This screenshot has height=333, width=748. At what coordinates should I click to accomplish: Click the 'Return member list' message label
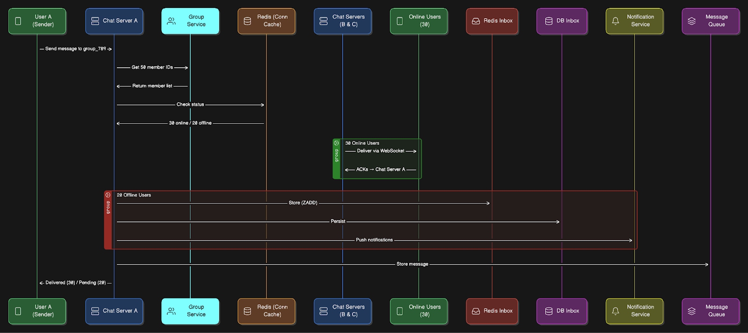click(152, 86)
